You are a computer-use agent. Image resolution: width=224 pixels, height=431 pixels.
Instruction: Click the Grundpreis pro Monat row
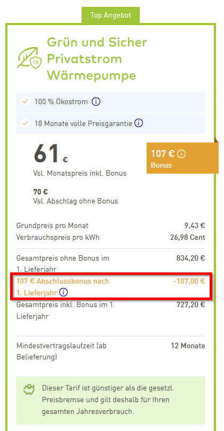(x=110, y=226)
